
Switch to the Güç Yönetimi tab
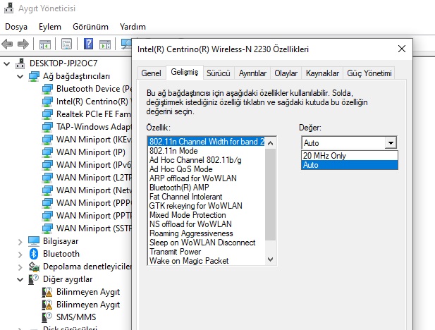(x=369, y=73)
